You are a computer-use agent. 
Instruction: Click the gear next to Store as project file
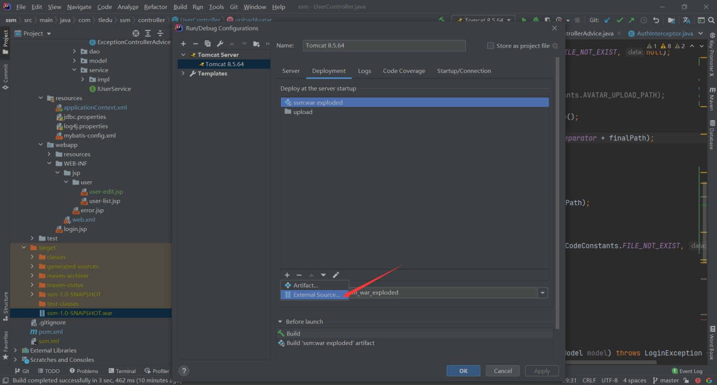(x=555, y=46)
